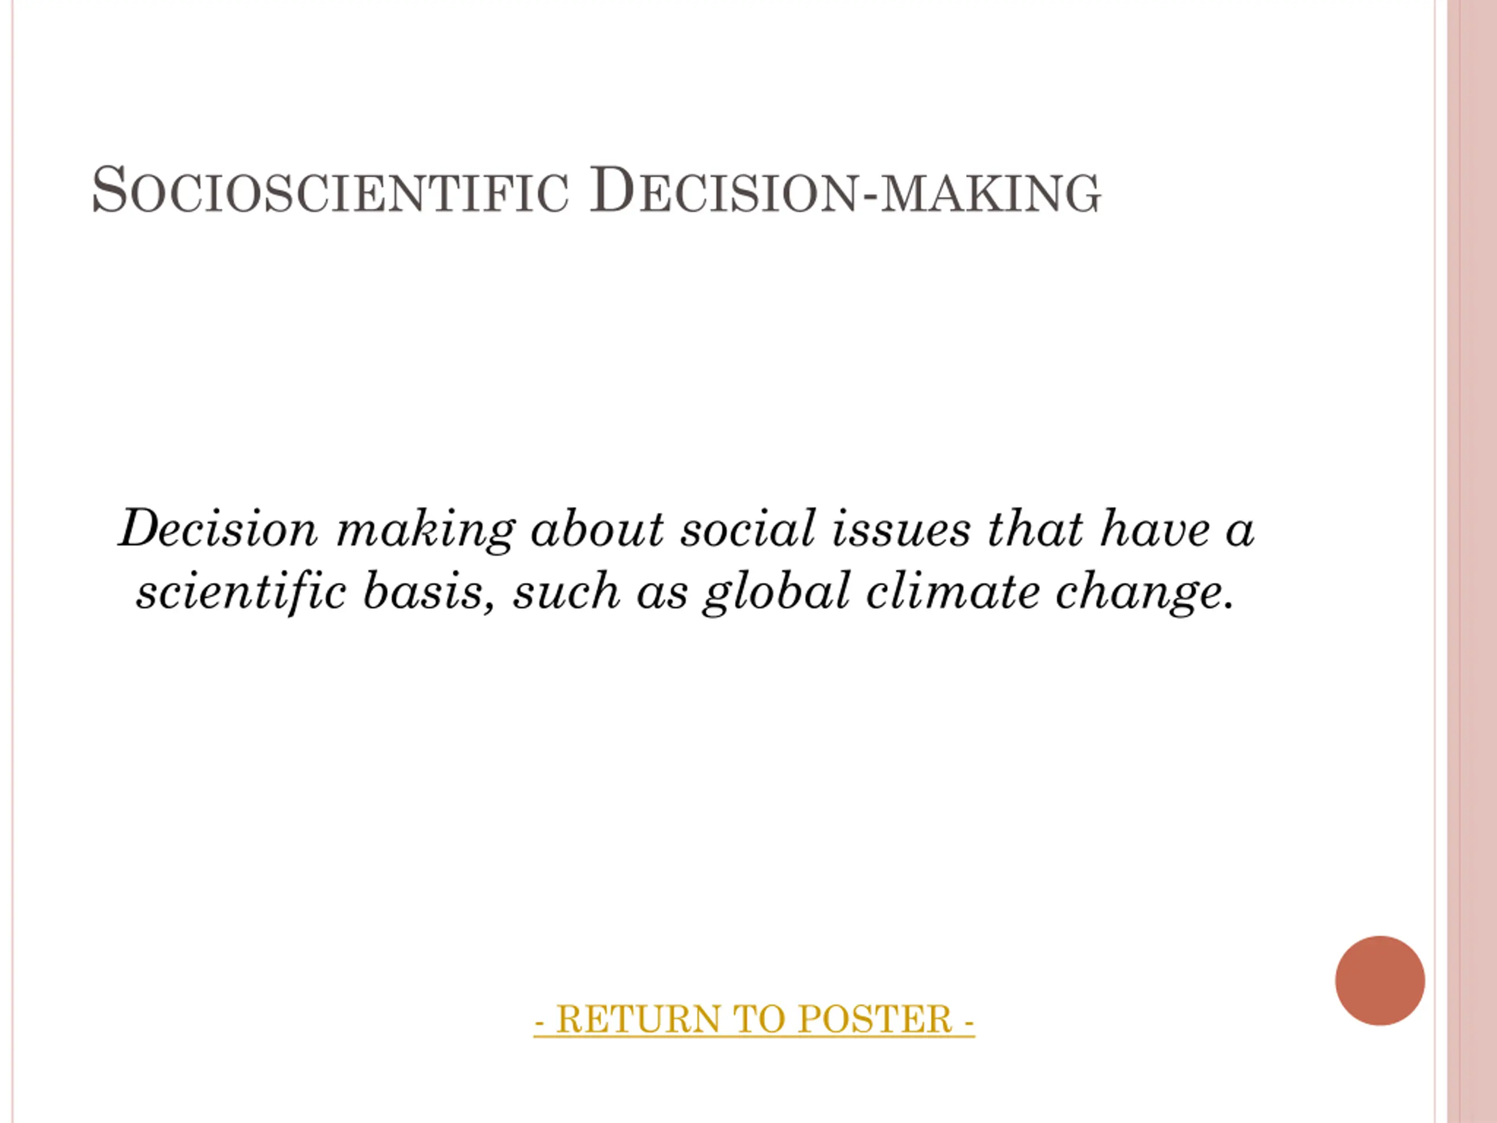Click the RETURN TO POSTER link

pyautogui.click(x=754, y=1019)
